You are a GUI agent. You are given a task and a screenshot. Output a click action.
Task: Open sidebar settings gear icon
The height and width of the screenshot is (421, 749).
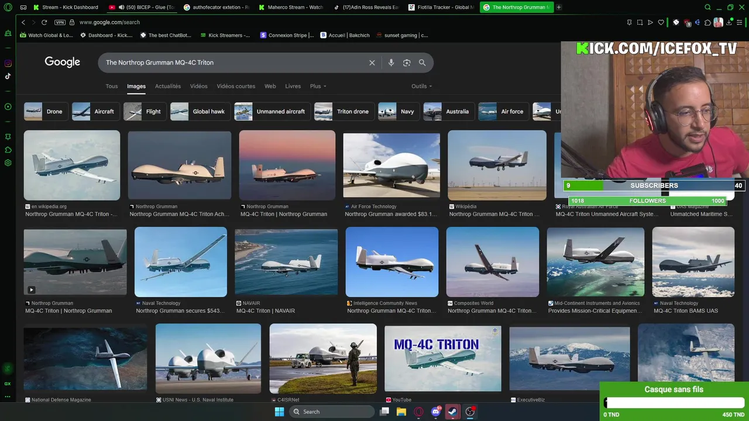[8, 163]
